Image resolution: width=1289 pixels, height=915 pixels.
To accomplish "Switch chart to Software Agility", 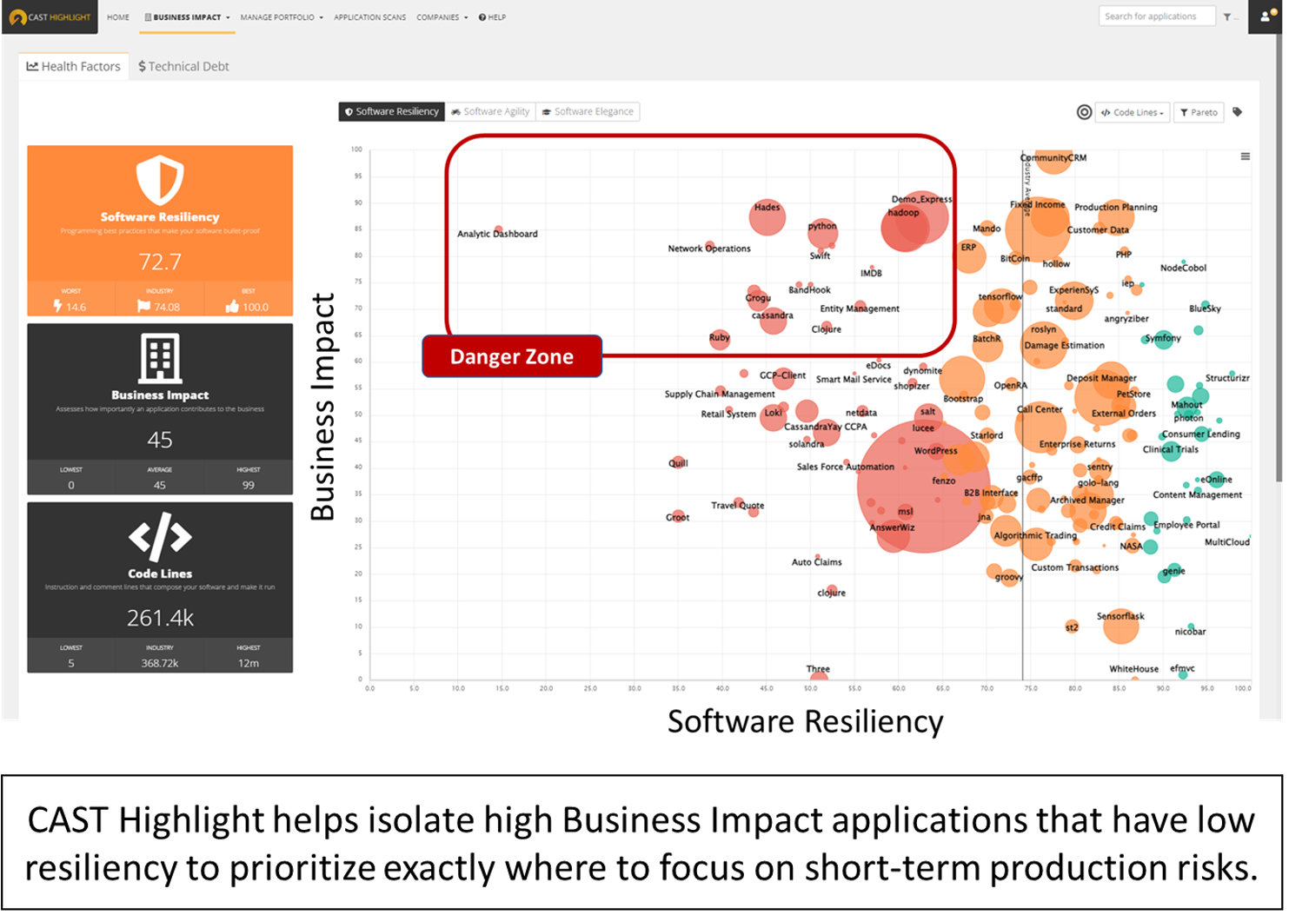I will (x=490, y=112).
